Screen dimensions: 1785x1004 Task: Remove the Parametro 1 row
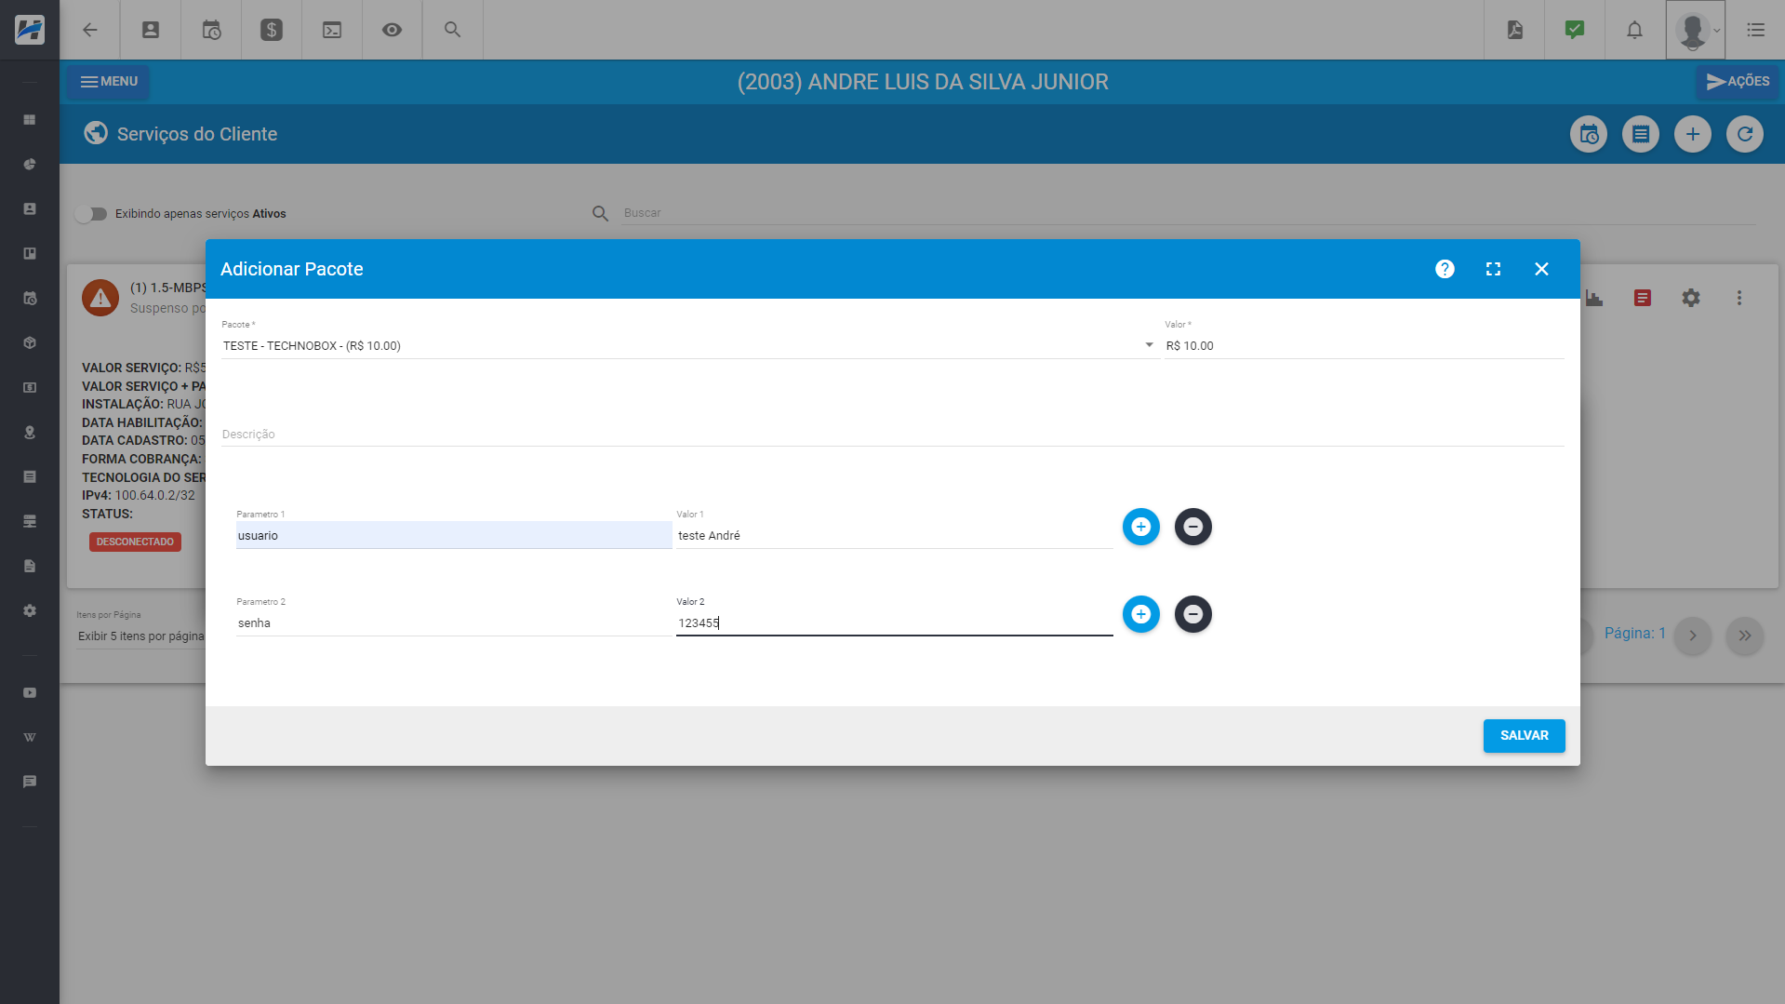point(1193,527)
